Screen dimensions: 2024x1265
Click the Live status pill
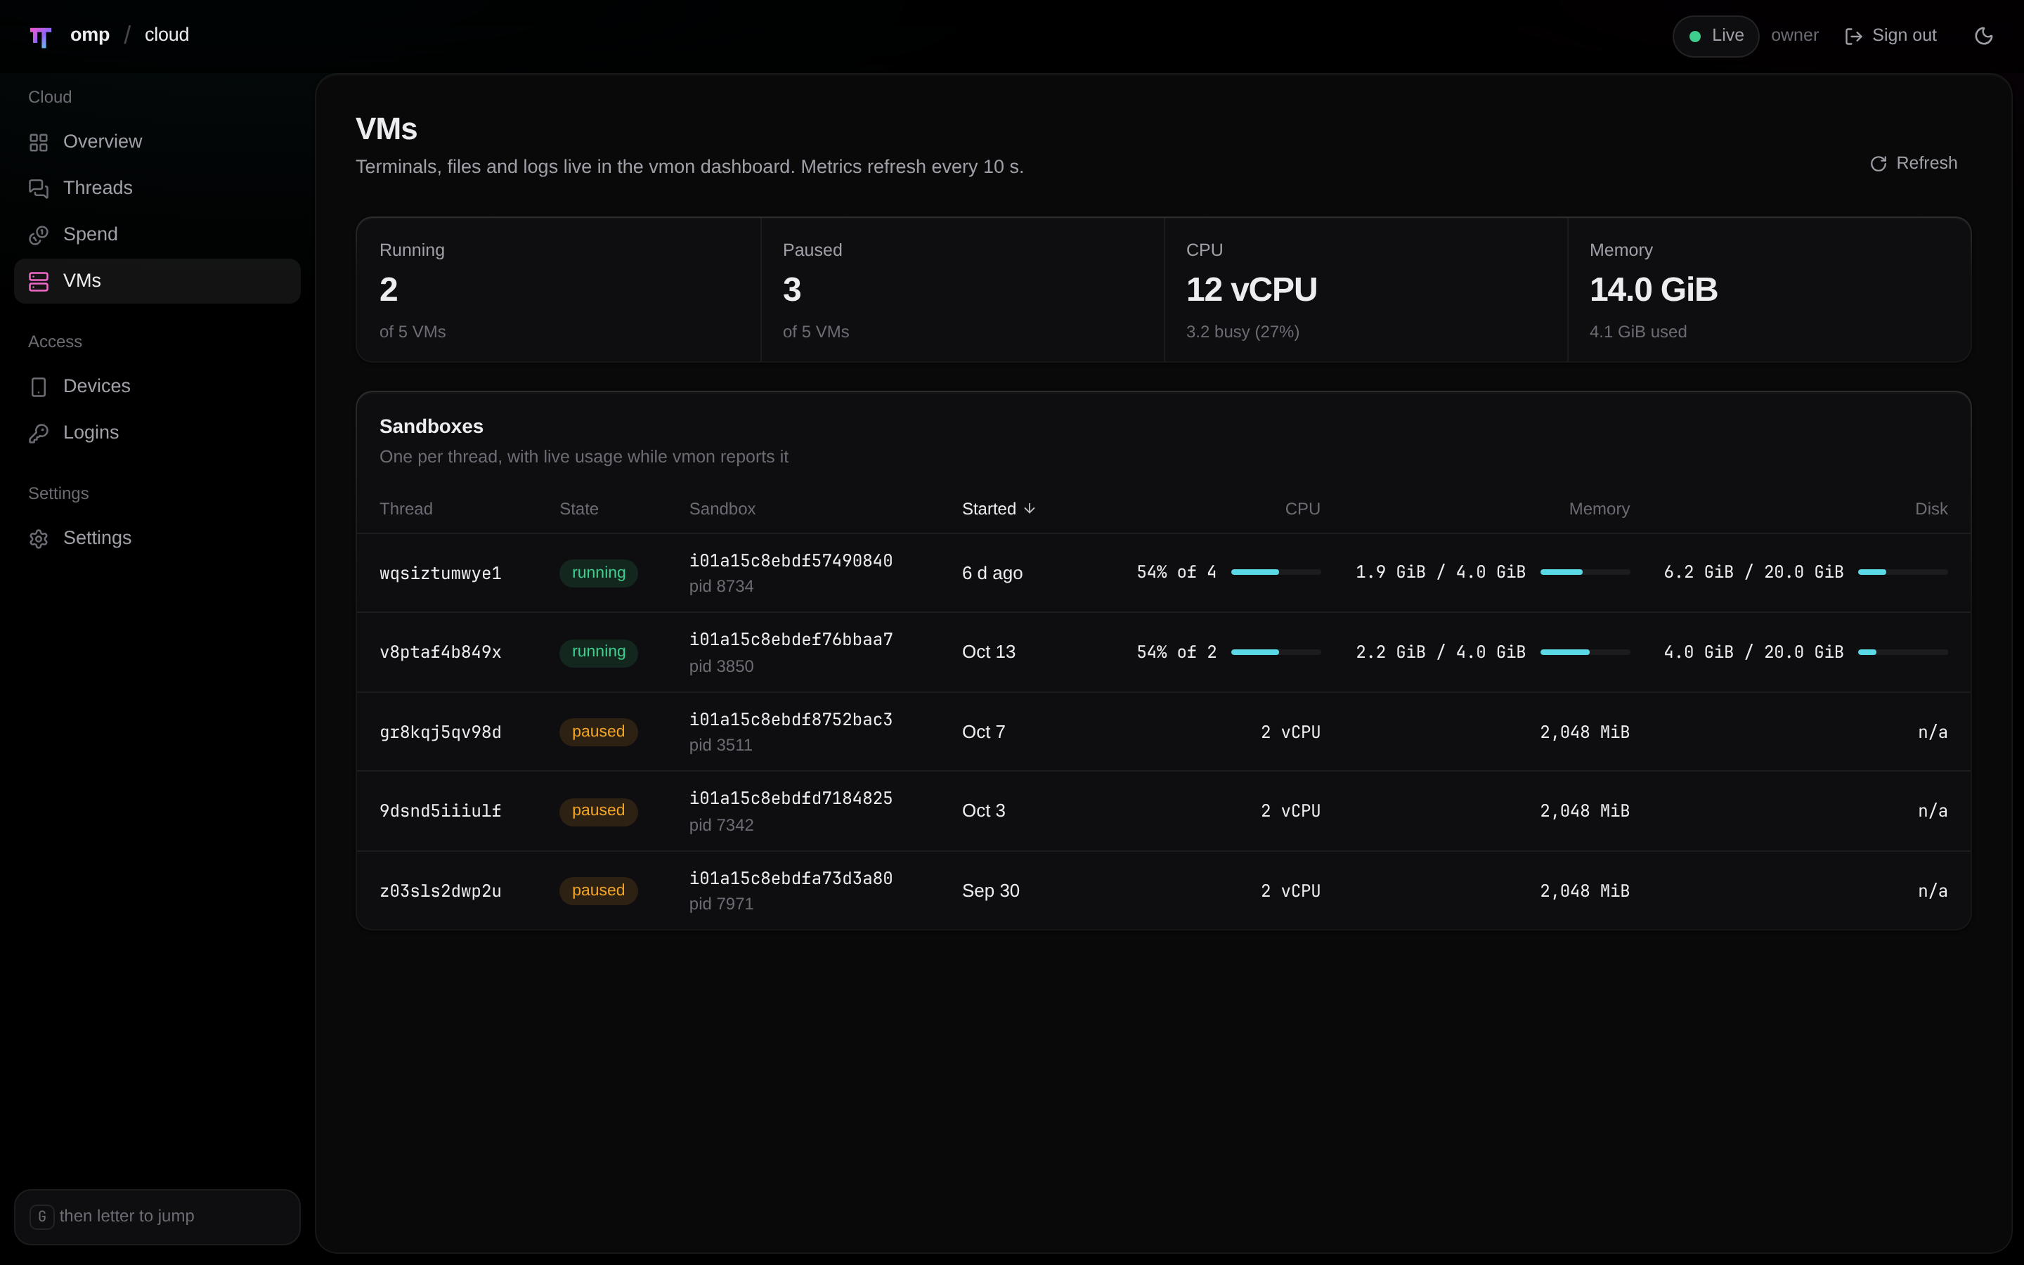1715,36
